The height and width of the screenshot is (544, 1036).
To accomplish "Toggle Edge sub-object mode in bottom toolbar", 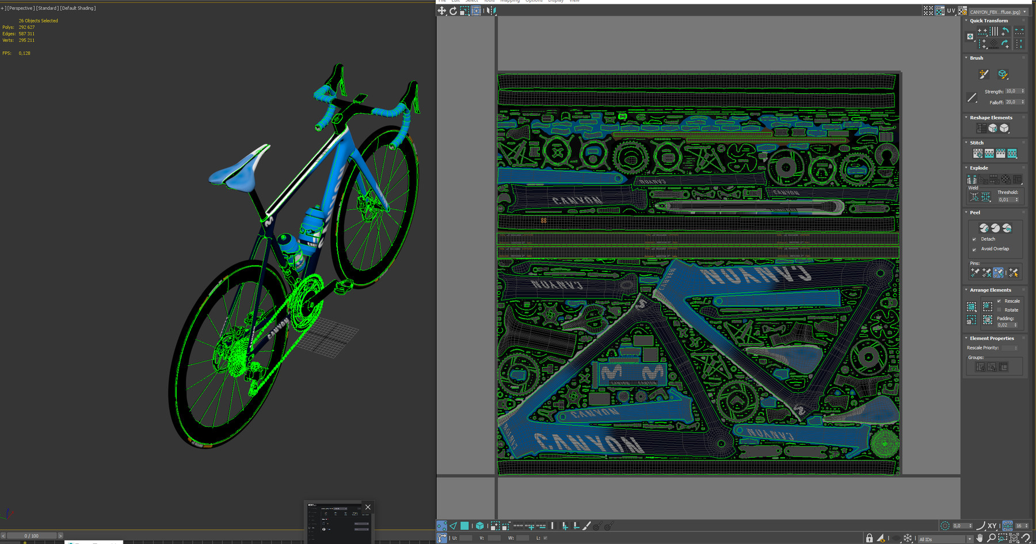I will pyautogui.click(x=453, y=526).
